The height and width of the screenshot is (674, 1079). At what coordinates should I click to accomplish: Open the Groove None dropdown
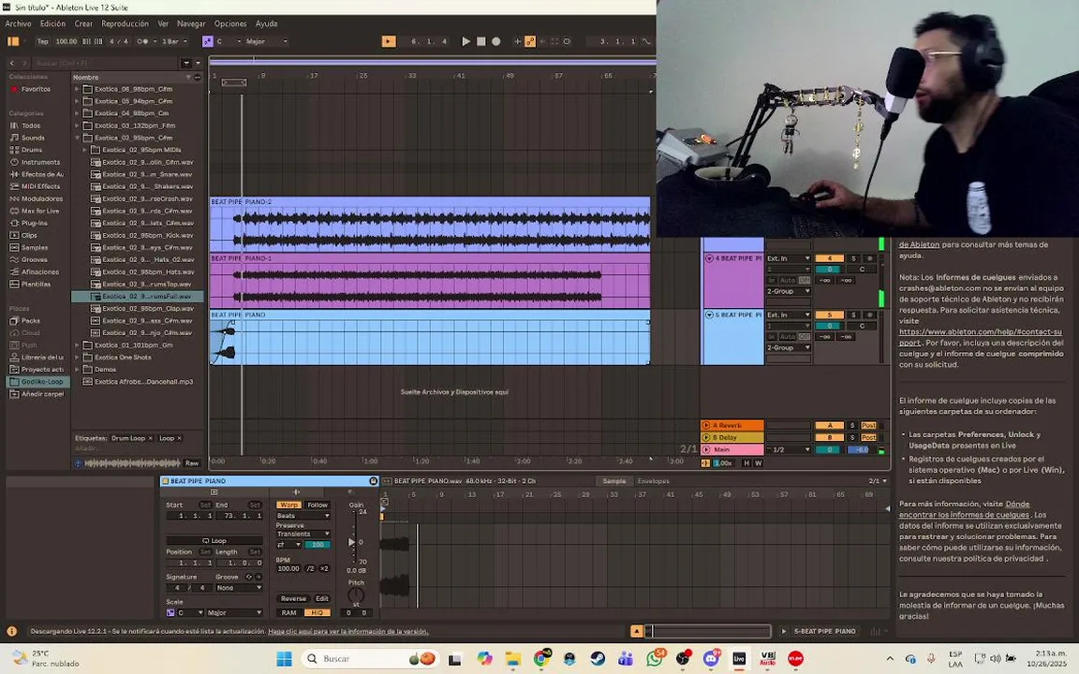[239, 588]
